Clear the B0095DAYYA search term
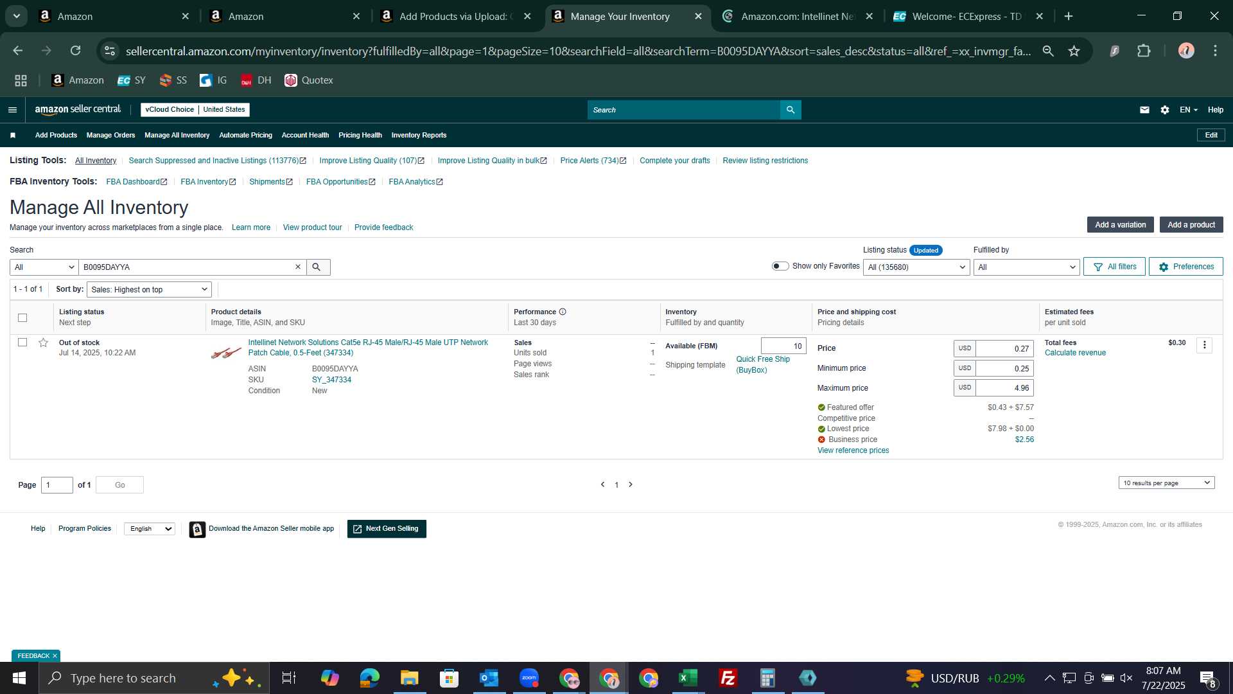The height and width of the screenshot is (694, 1233). tap(298, 267)
